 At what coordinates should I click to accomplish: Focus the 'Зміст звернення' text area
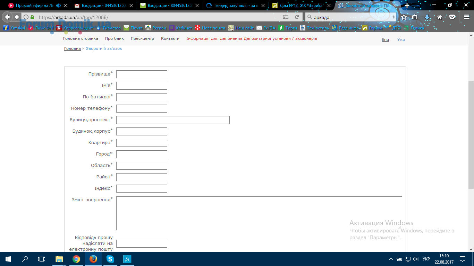tap(259, 213)
